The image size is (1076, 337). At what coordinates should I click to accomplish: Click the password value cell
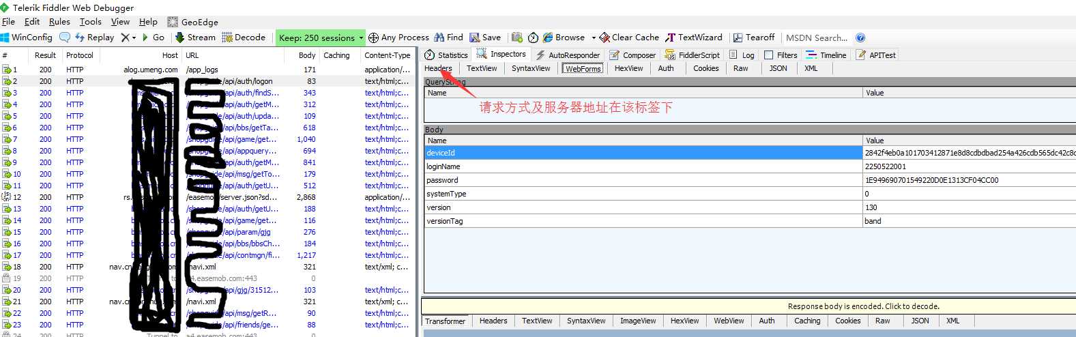[x=970, y=180]
